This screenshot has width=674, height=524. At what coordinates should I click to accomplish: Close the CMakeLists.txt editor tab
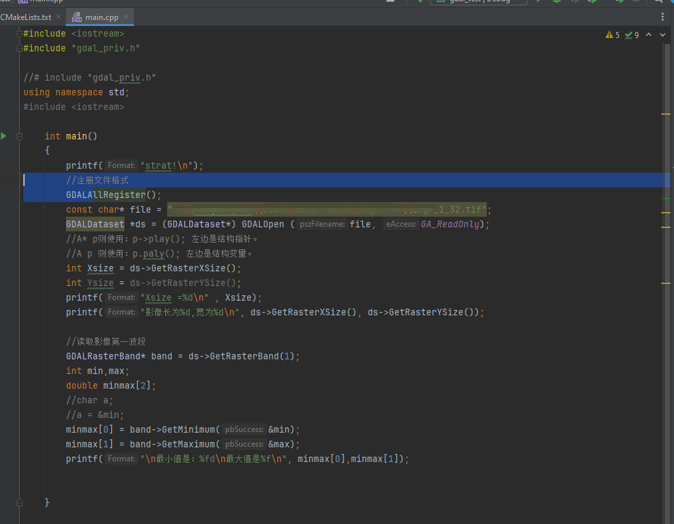58,17
